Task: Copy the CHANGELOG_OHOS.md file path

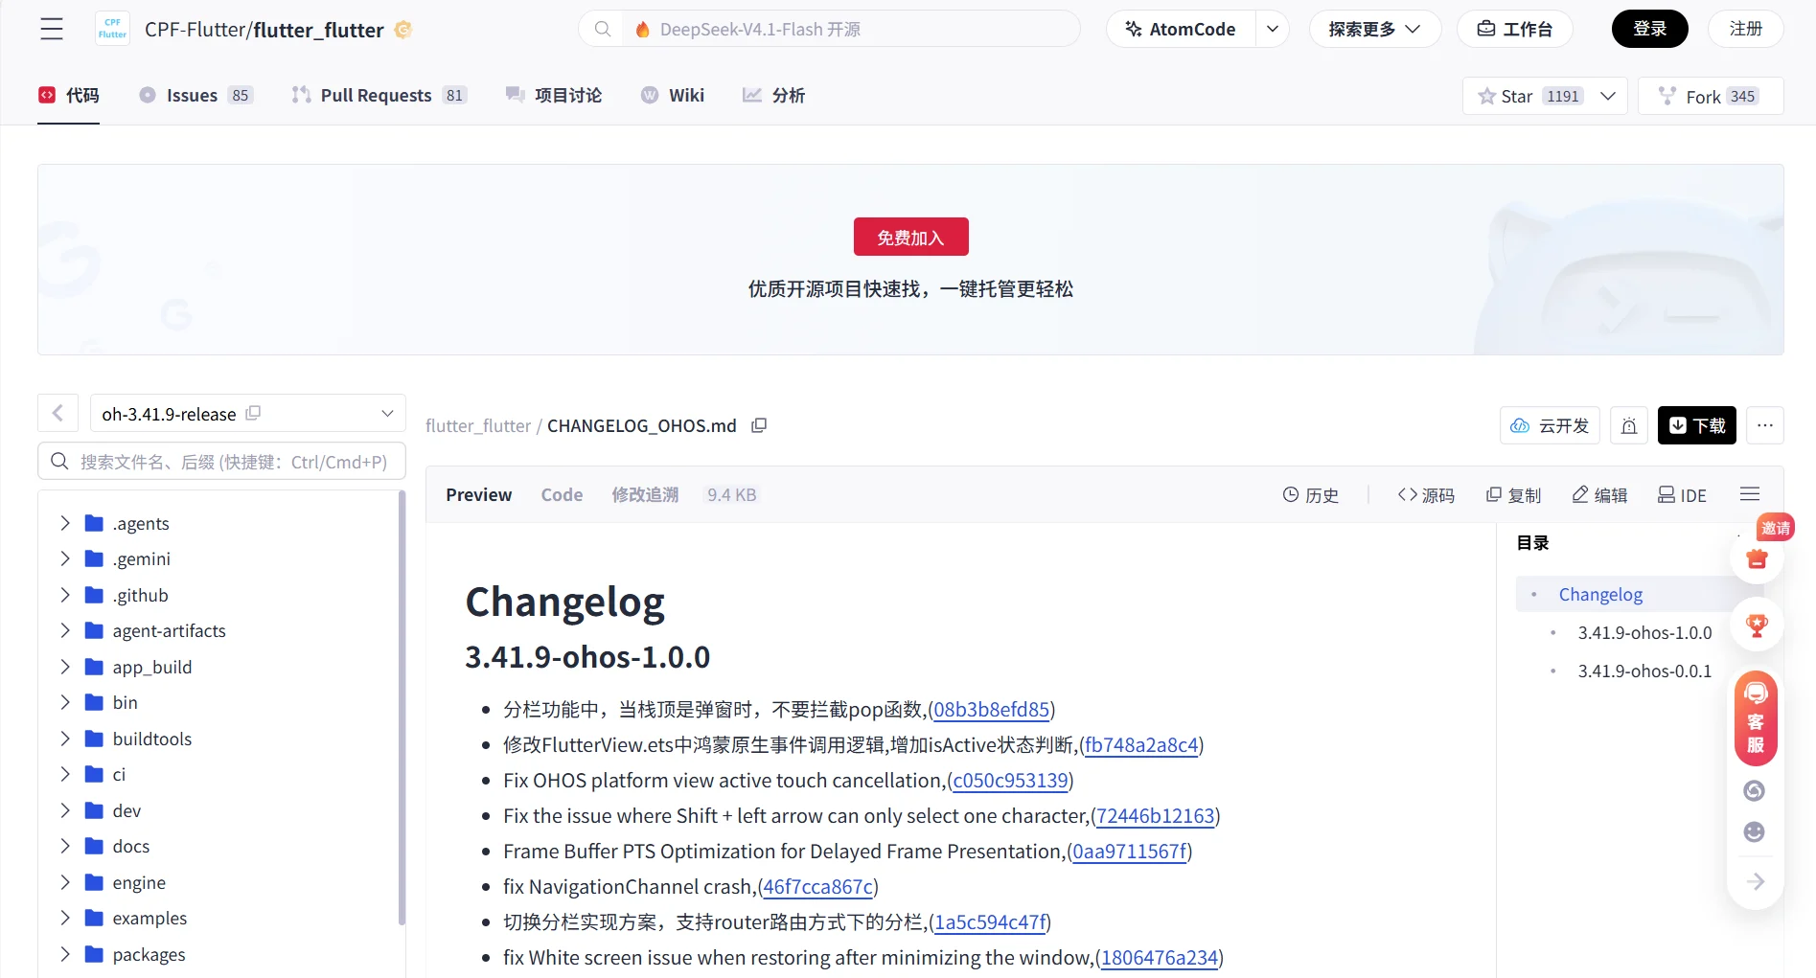Action: (x=759, y=424)
